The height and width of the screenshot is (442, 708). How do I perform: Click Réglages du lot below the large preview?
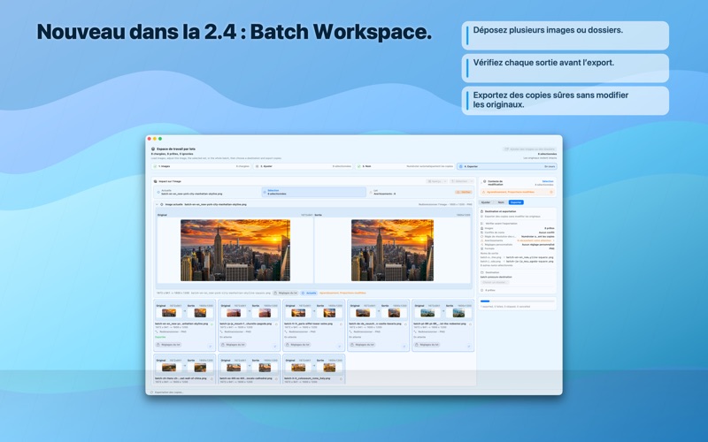click(285, 293)
